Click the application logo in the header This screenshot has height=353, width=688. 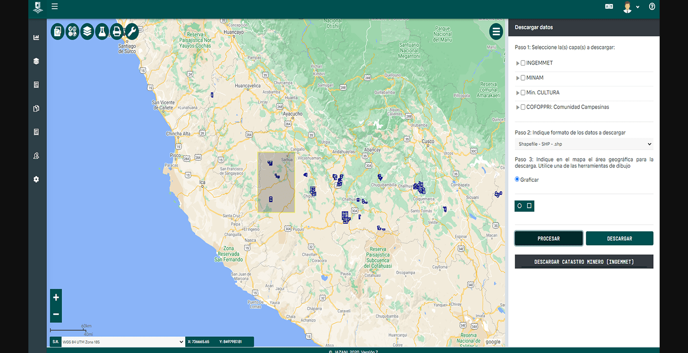(x=37, y=7)
